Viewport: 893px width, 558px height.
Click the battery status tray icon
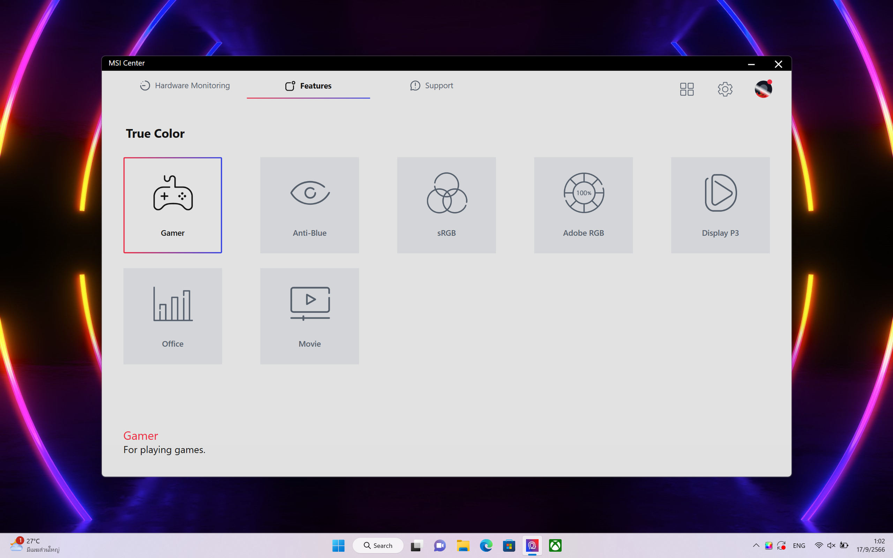click(x=843, y=545)
